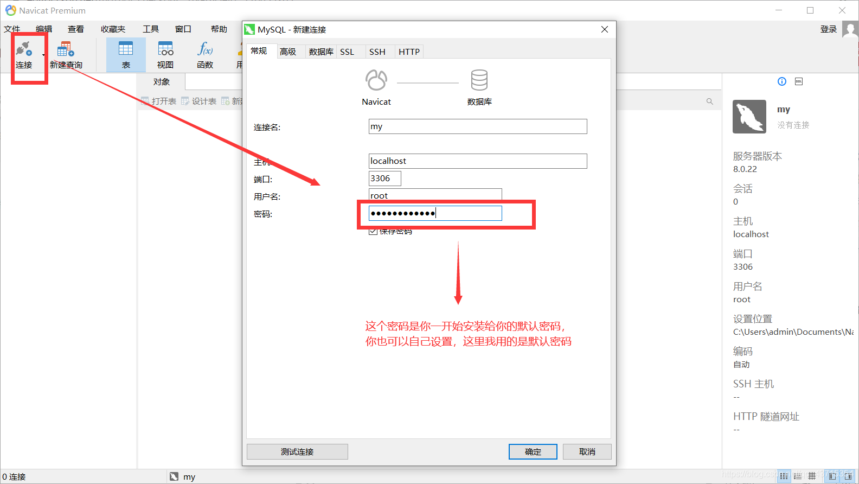Click the 数据库 cylinder icon in the dialog
This screenshot has height=484, width=859.
(x=479, y=80)
